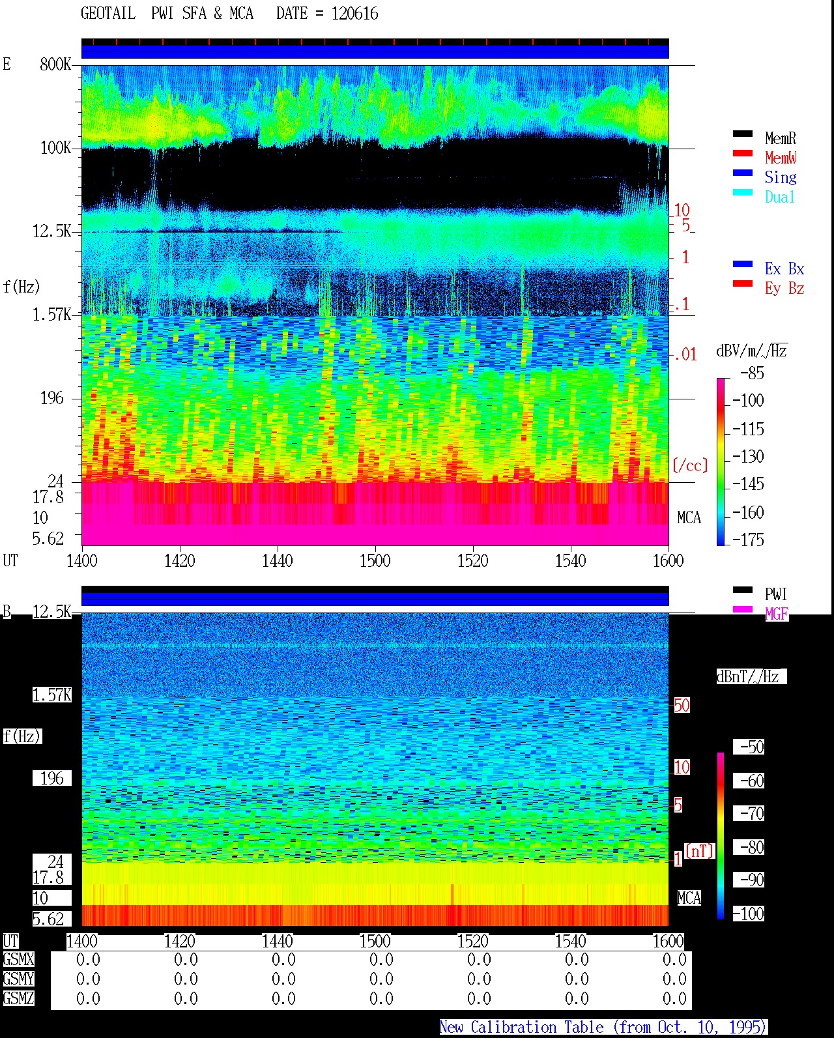This screenshot has width=834, height=1038.
Task: Click the magenta MGF legend swatch
Action: (x=743, y=610)
